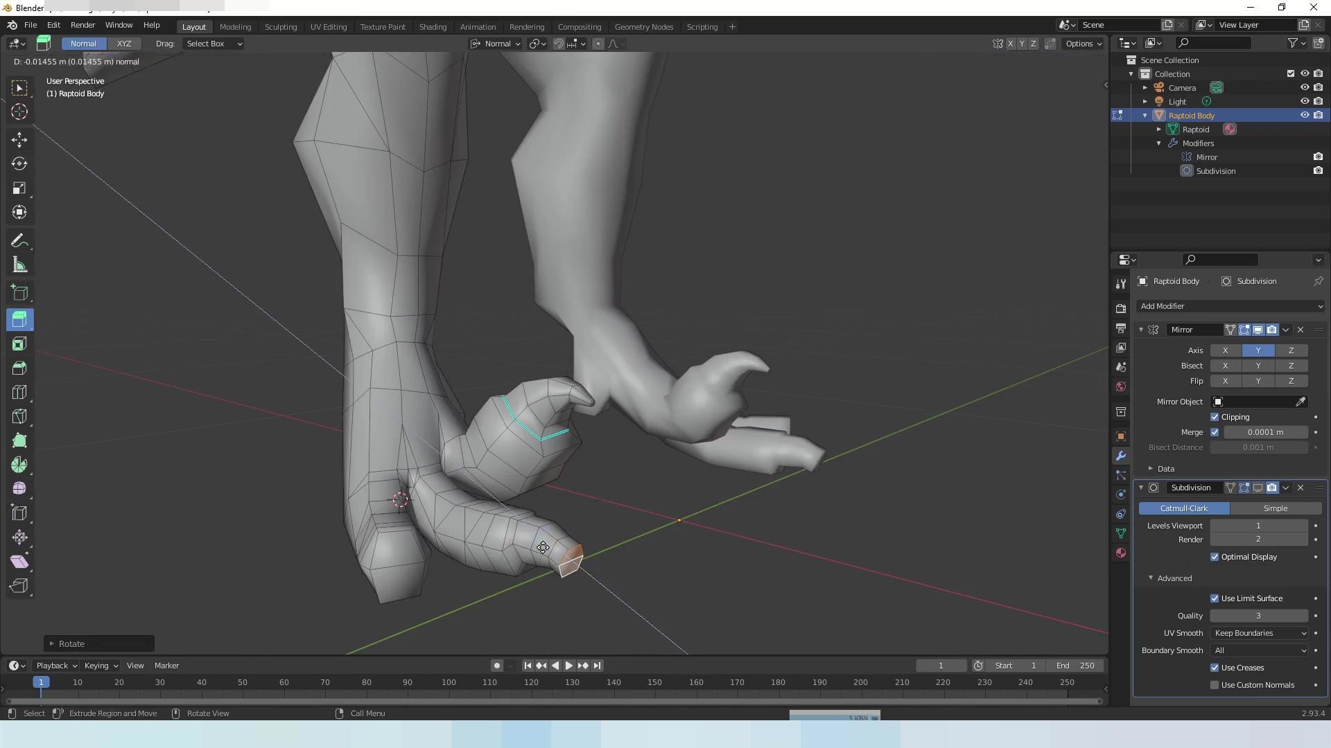Viewport: 1331px width, 748px height.
Task: Uncheck the Clipping checkbox in Mirror modifier
Action: pos(1215,417)
